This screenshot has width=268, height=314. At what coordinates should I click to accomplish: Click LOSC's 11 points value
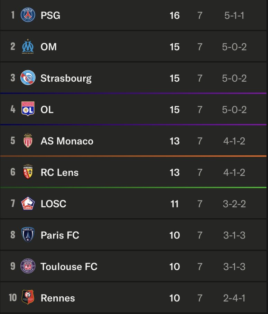click(175, 204)
